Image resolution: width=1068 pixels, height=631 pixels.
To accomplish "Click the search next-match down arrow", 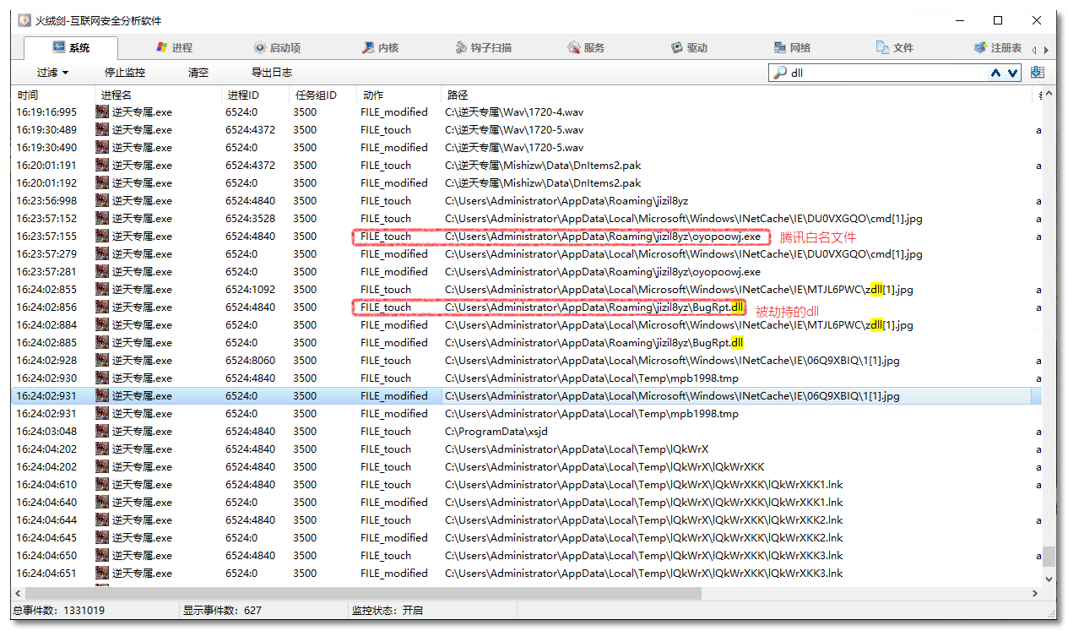I will (1012, 73).
